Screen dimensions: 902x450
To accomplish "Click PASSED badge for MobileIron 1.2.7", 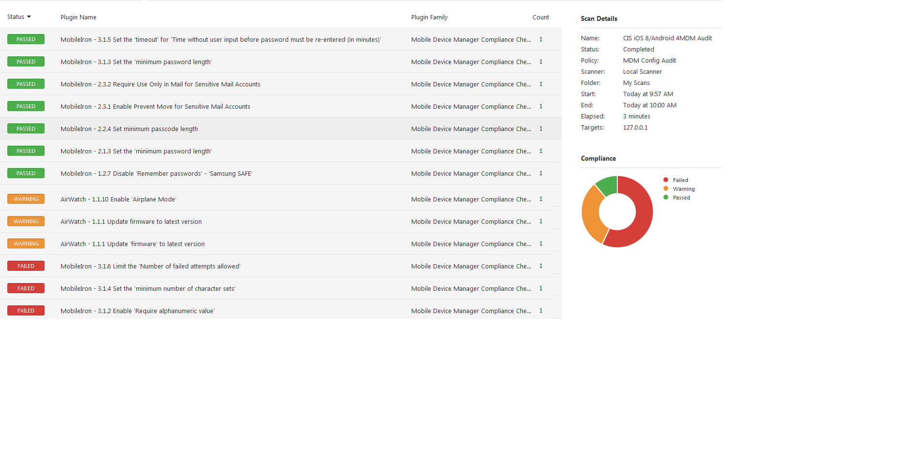I will pyautogui.click(x=26, y=173).
